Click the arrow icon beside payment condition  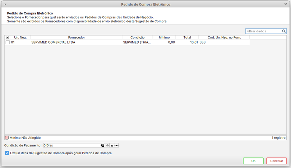[x=107, y=145]
